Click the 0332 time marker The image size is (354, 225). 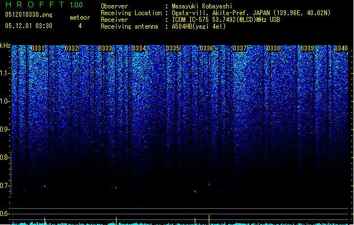click(x=71, y=48)
